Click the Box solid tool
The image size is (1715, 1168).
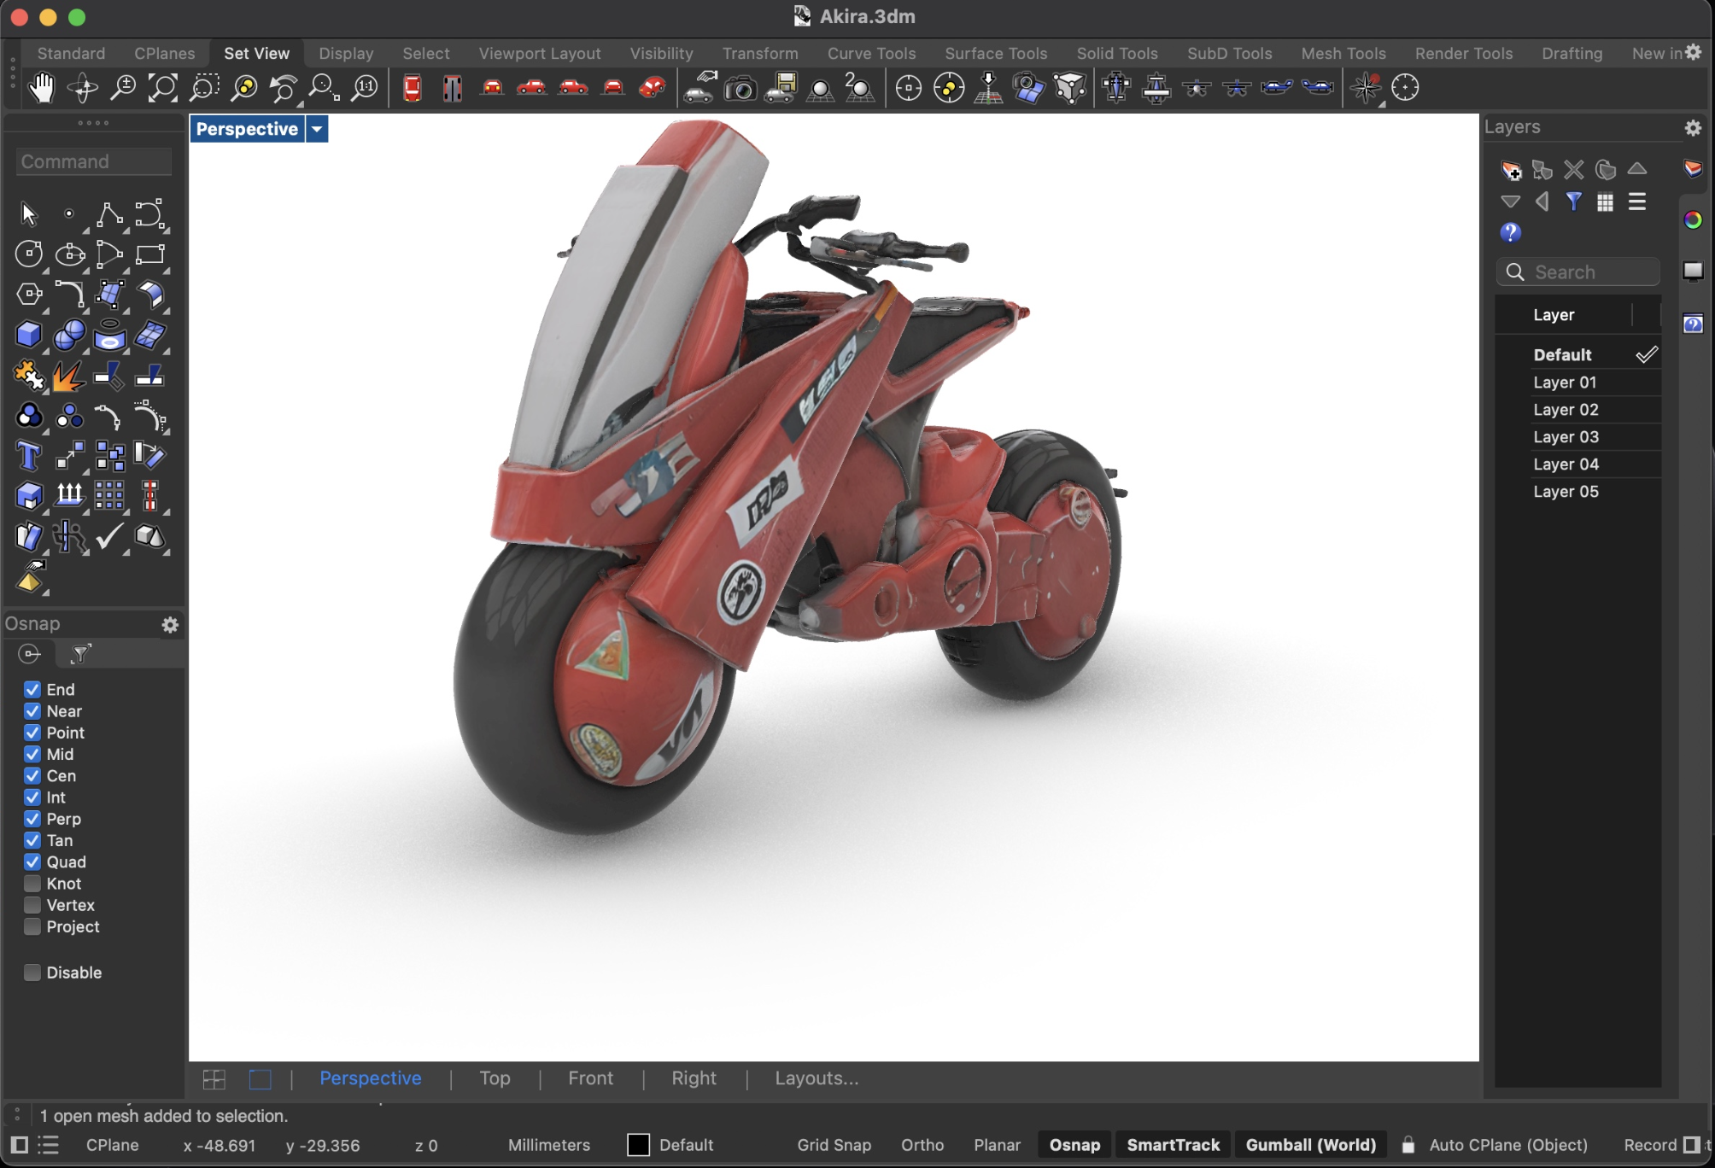click(x=29, y=334)
